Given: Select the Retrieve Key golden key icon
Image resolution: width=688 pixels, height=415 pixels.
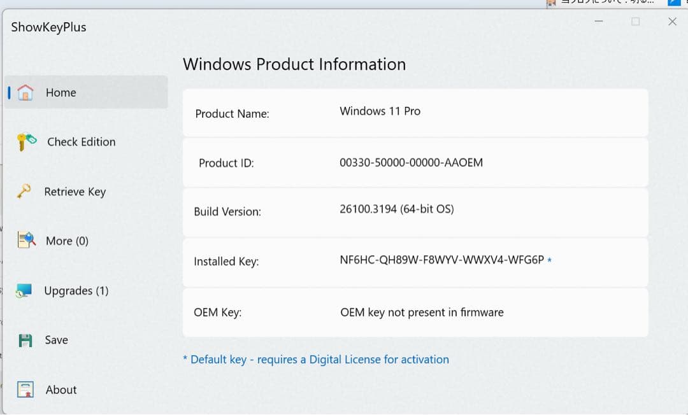Looking at the screenshot, I should point(24,191).
